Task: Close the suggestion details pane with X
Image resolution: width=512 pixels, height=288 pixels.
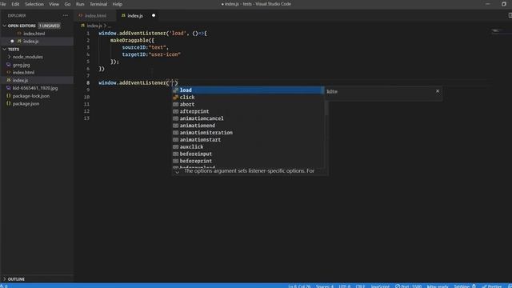Action: pyautogui.click(x=438, y=91)
